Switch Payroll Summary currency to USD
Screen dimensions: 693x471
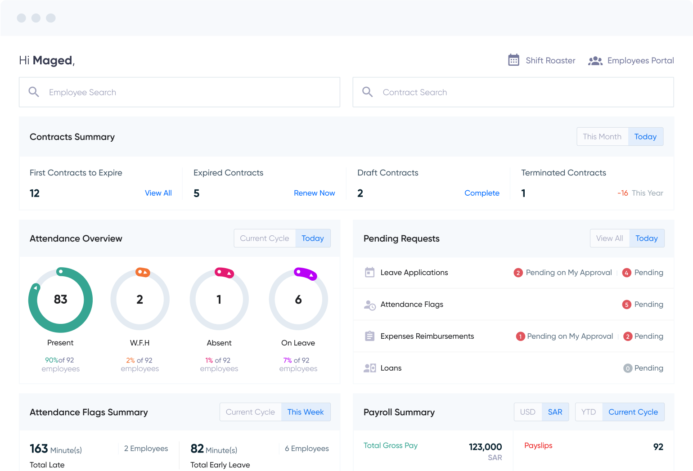(x=527, y=412)
